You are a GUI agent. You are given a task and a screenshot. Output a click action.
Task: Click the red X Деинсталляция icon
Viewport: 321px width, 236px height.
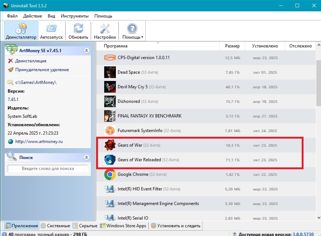pyautogui.click(x=11, y=61)
